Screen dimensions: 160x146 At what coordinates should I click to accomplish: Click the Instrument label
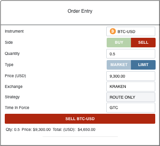(x=14, y=31)
